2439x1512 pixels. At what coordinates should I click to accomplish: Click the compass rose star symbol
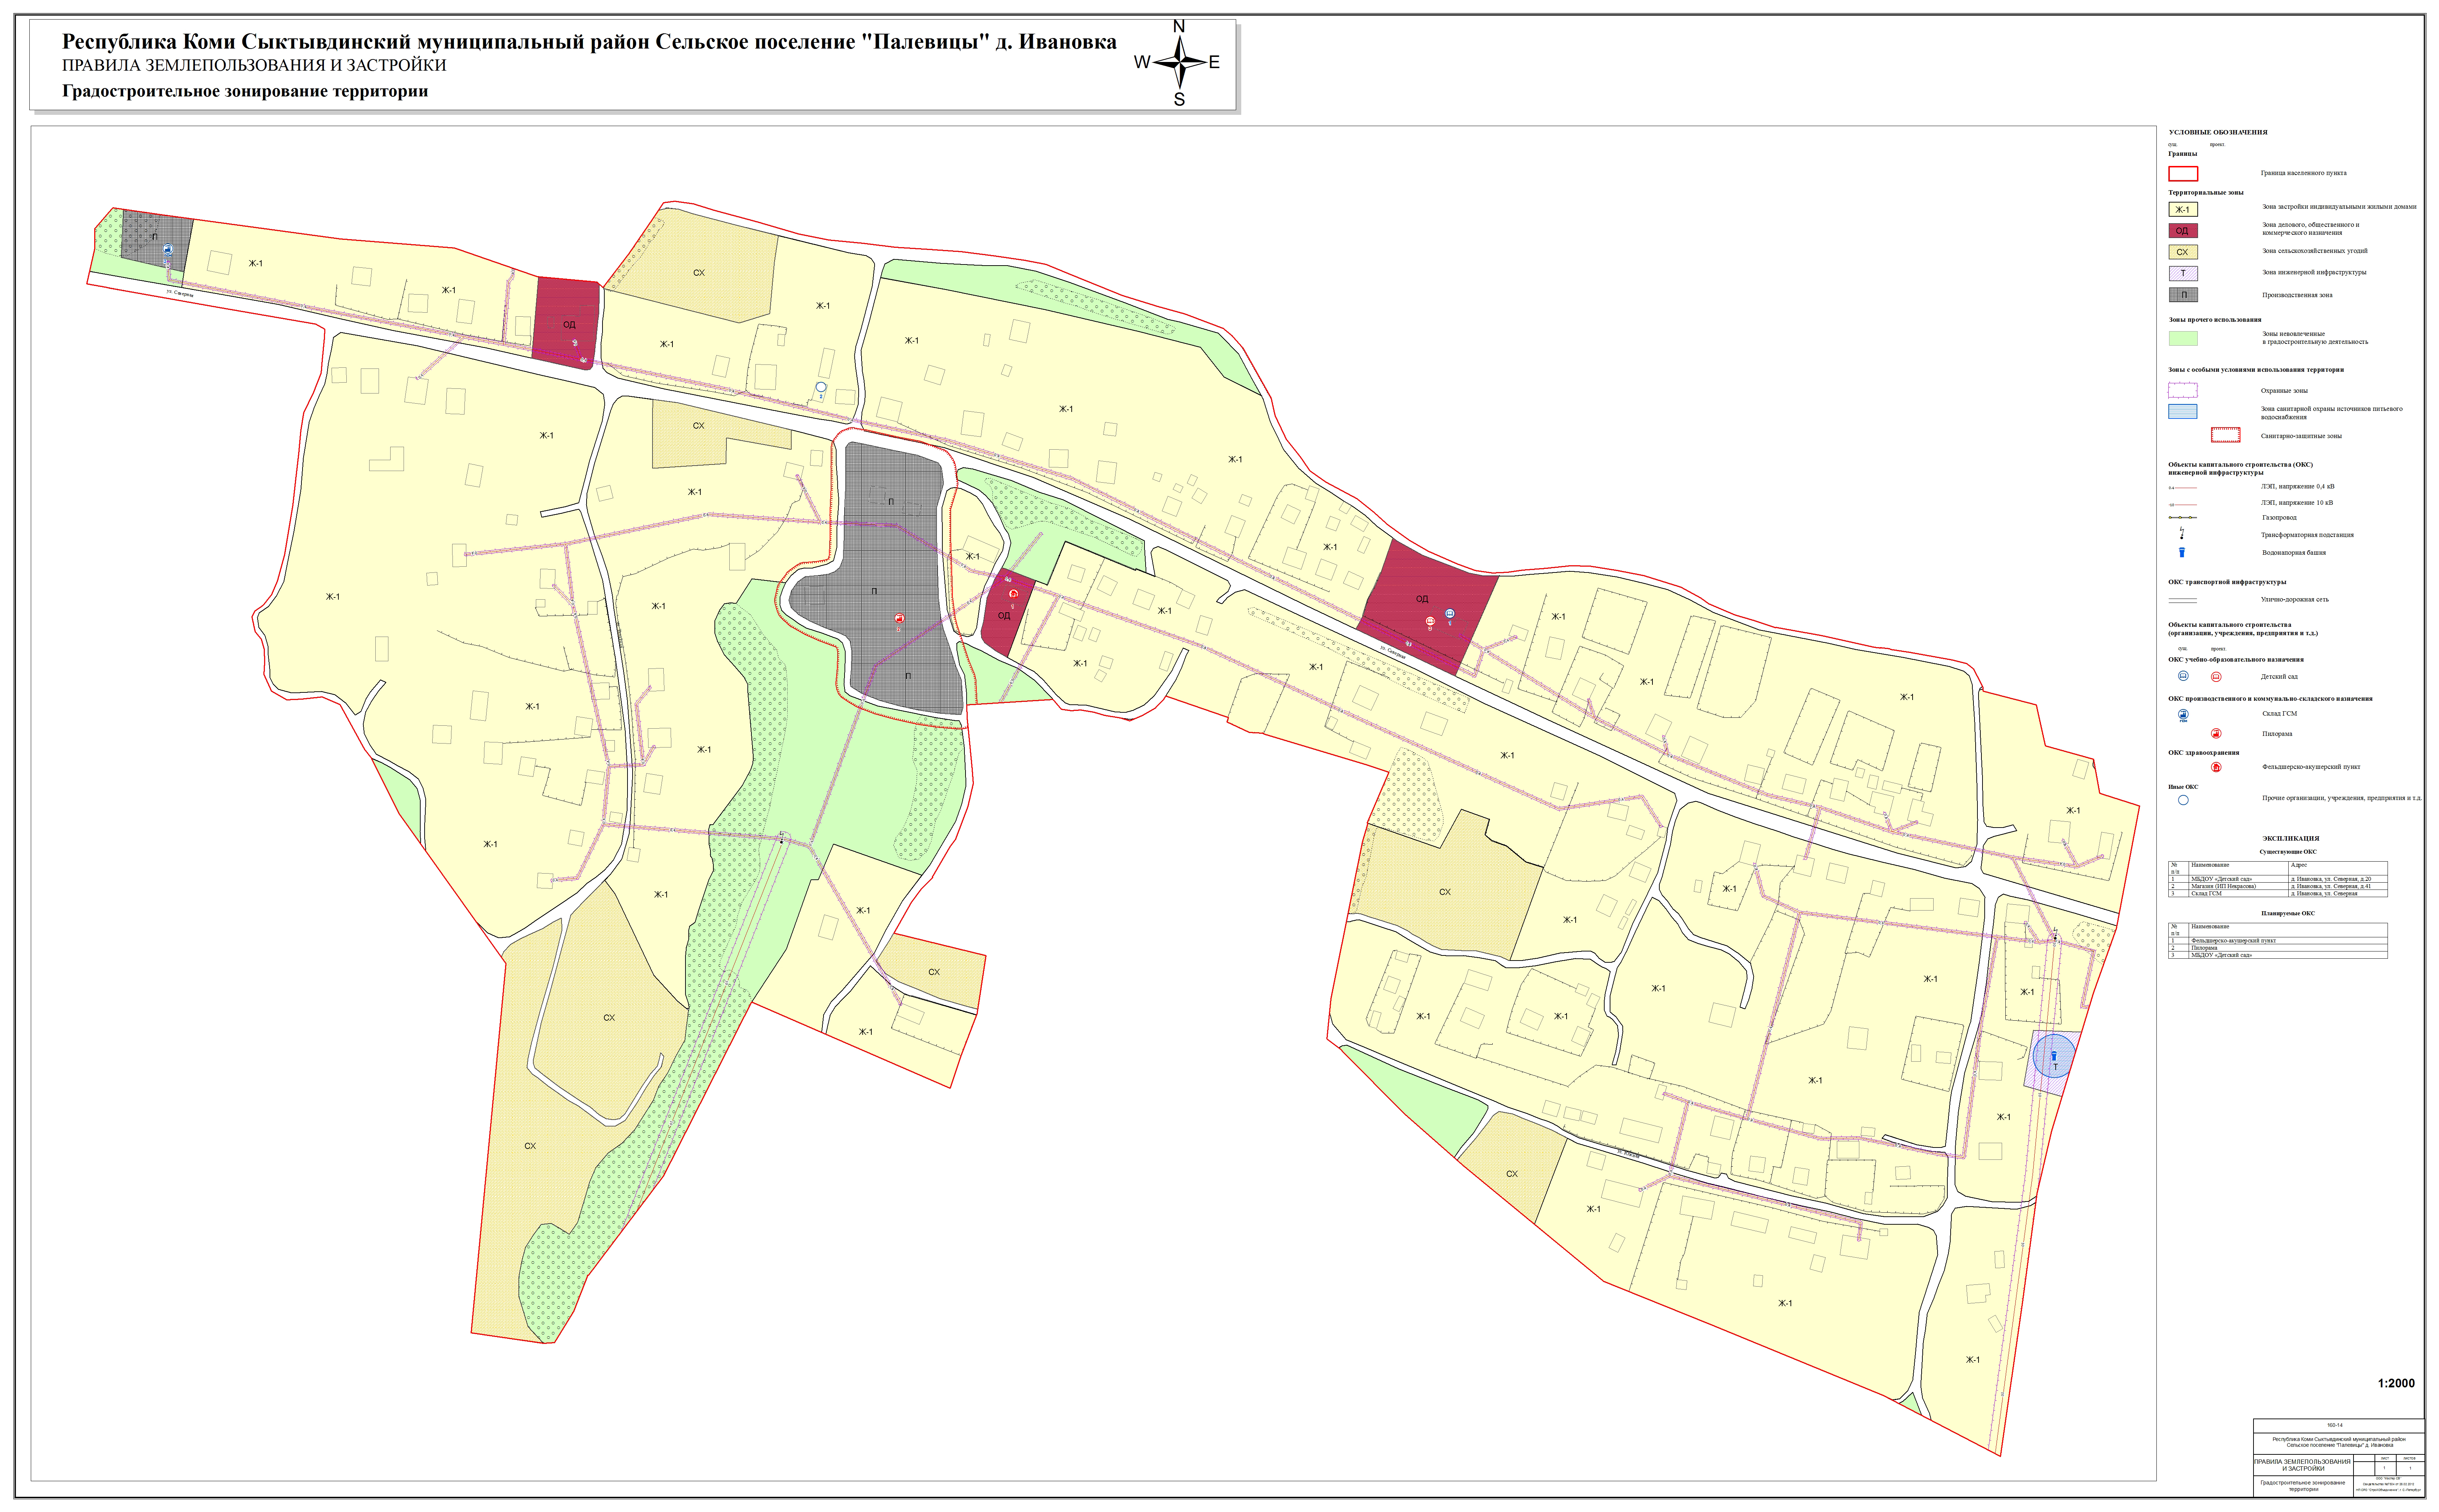click(1180, 62)
